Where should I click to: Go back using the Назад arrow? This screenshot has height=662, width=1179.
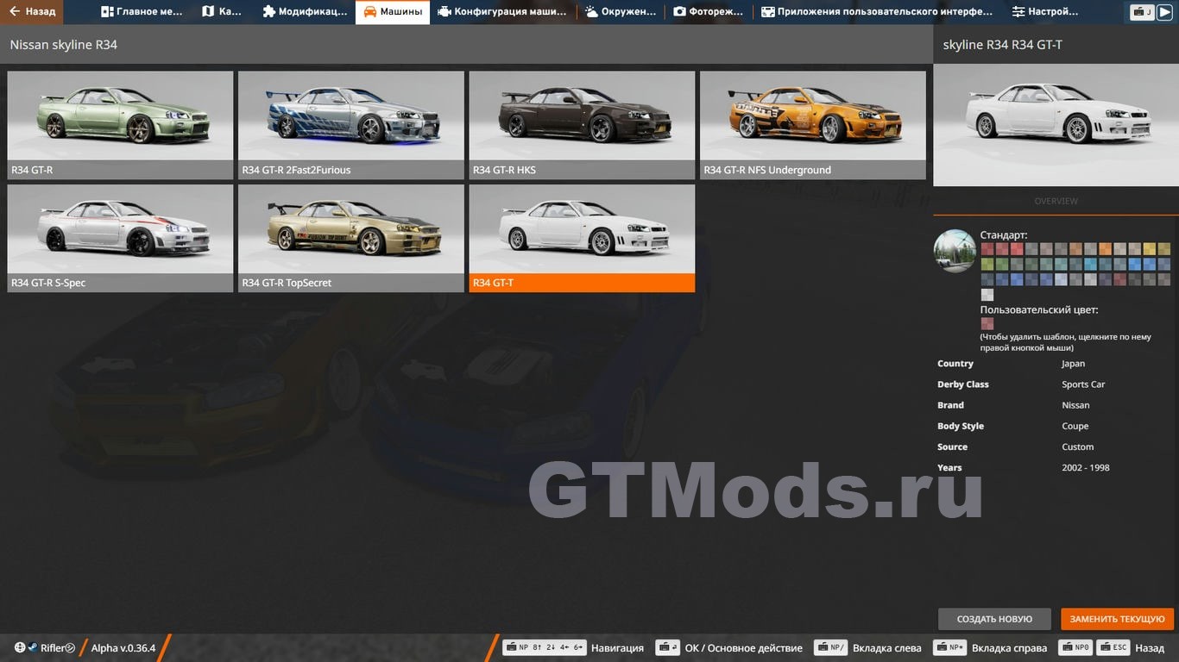click(32, 12)
